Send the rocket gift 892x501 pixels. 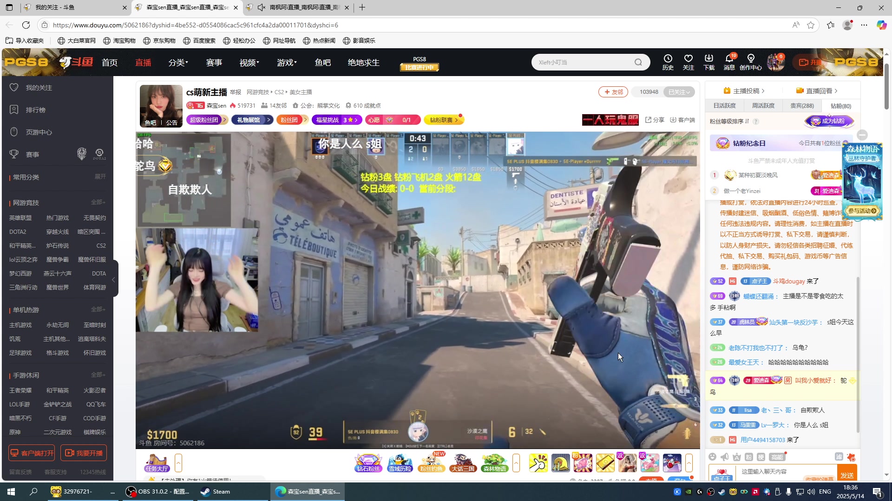tap(672, 463)
